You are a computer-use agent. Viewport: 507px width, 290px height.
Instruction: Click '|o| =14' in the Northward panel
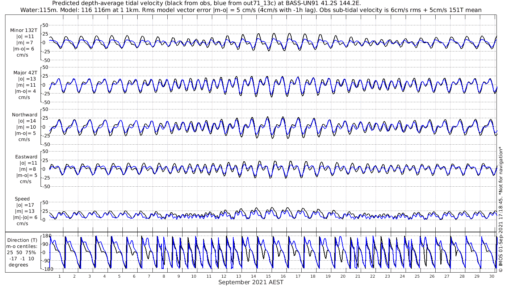pyautogui.click(x=27, y=121)
